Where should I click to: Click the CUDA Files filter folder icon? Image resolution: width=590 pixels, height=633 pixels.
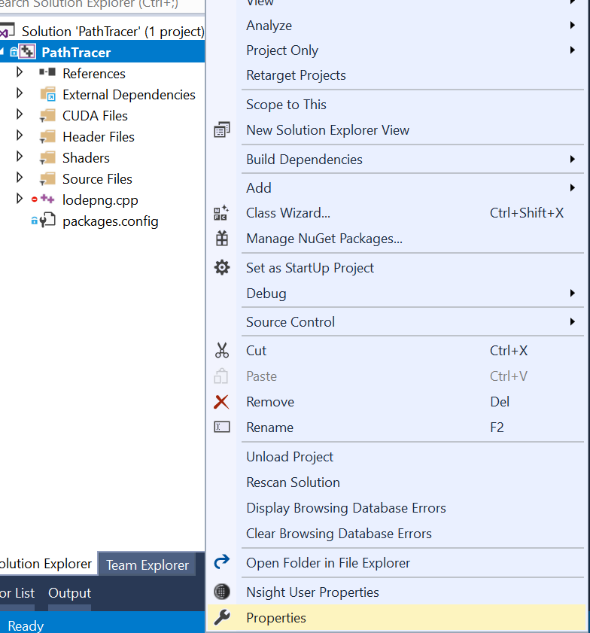[47, 115]
